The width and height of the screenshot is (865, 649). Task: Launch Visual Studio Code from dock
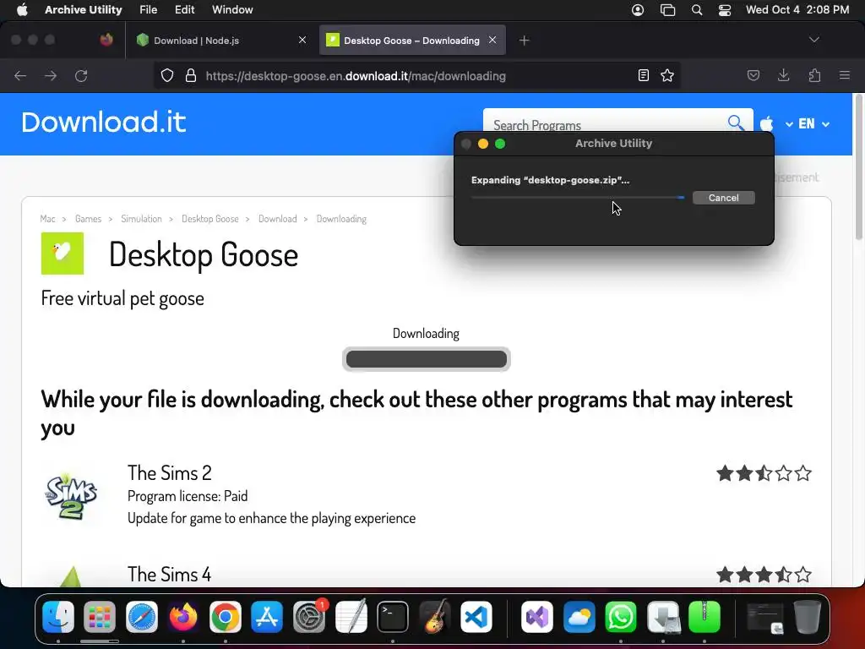(x=476, y=617)
